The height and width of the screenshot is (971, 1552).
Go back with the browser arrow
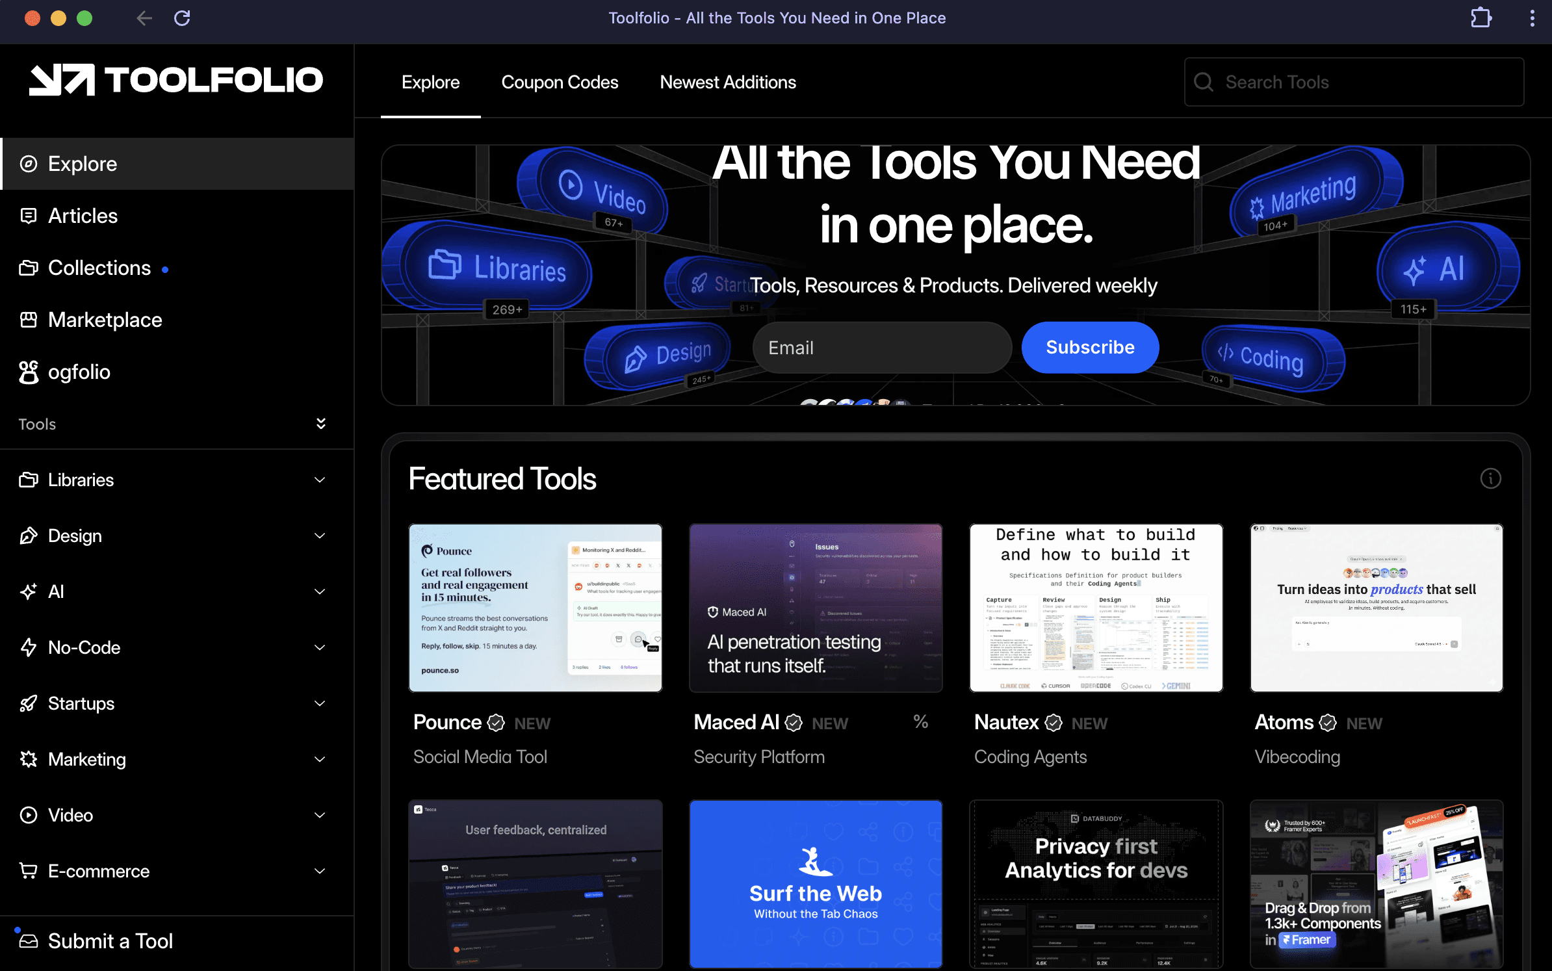click(144, 18)
